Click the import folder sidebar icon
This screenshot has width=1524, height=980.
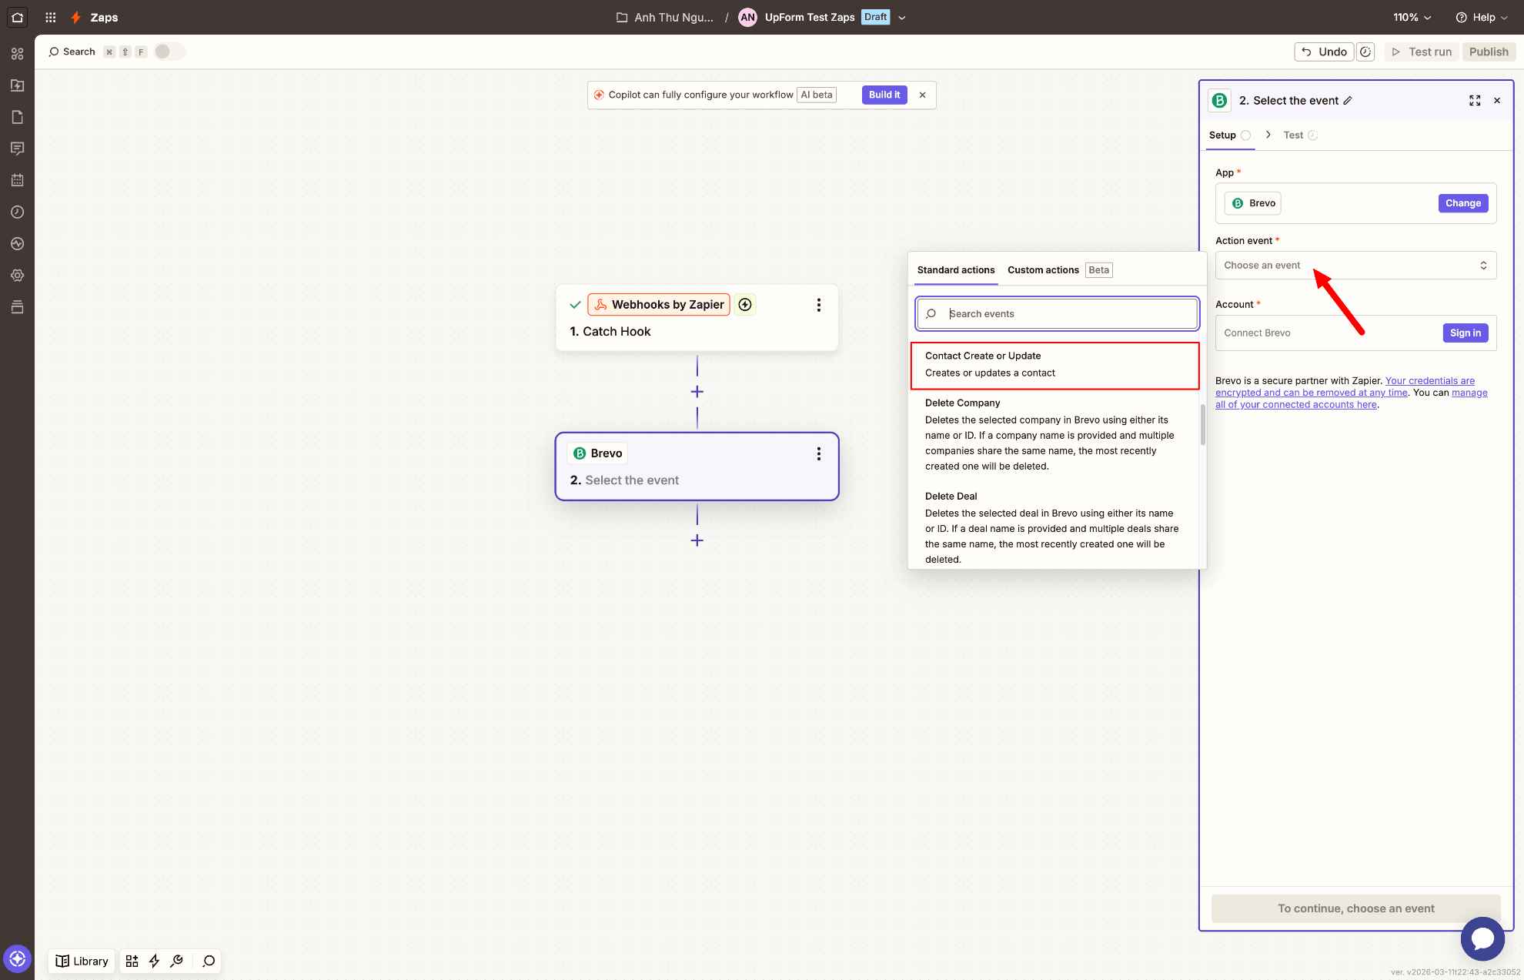click(x=17, y=85)
